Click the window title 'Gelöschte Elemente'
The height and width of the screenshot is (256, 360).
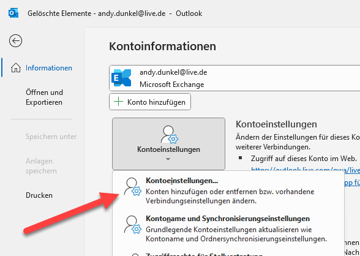59,13
